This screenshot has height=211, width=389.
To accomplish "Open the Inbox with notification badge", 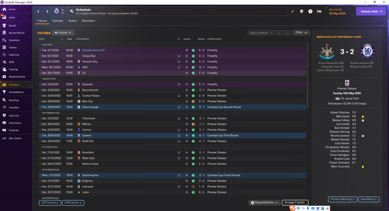I will (x=4, y=17).
